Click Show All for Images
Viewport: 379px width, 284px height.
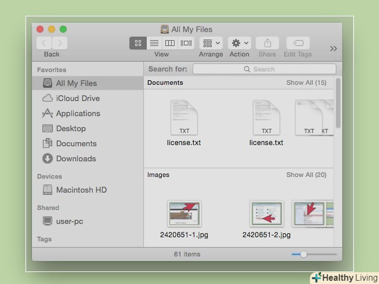click(x=306, y=175)
